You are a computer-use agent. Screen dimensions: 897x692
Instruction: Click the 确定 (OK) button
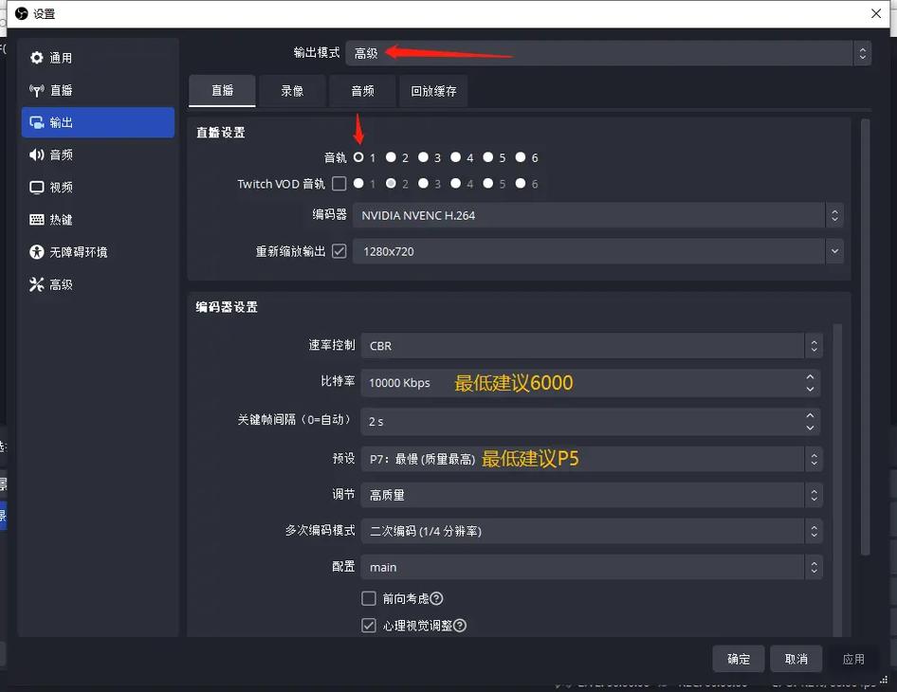point(738,658)
